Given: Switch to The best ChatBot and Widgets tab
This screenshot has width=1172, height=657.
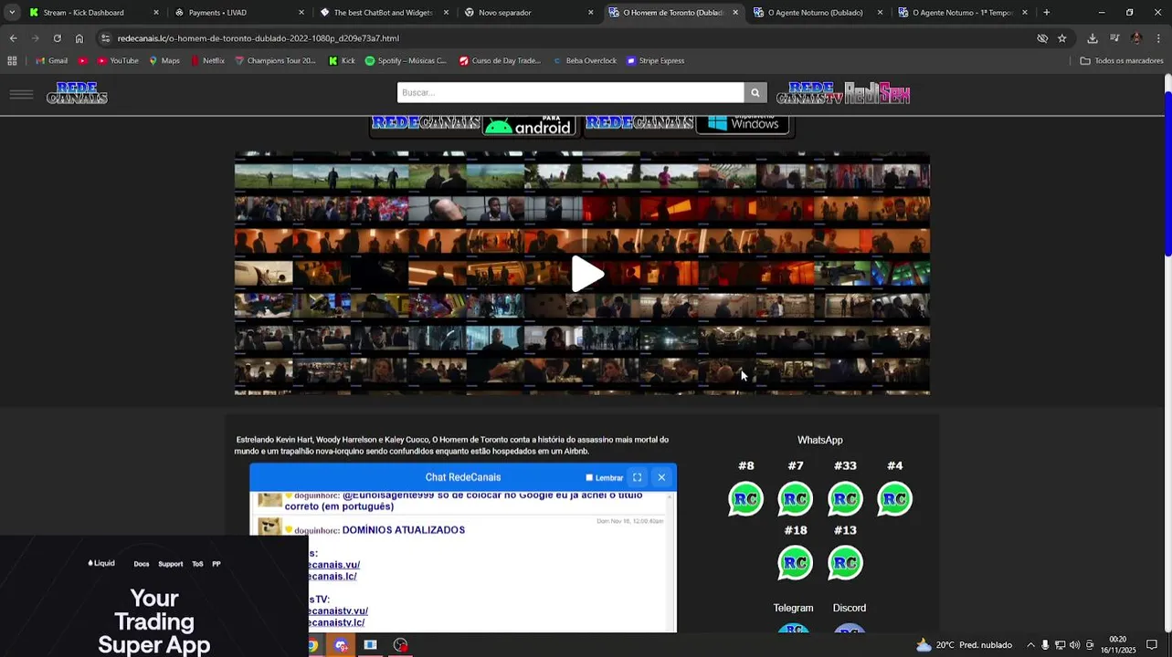Looking at the screenshot, I should pyautogui.click(x=384, y=13).
